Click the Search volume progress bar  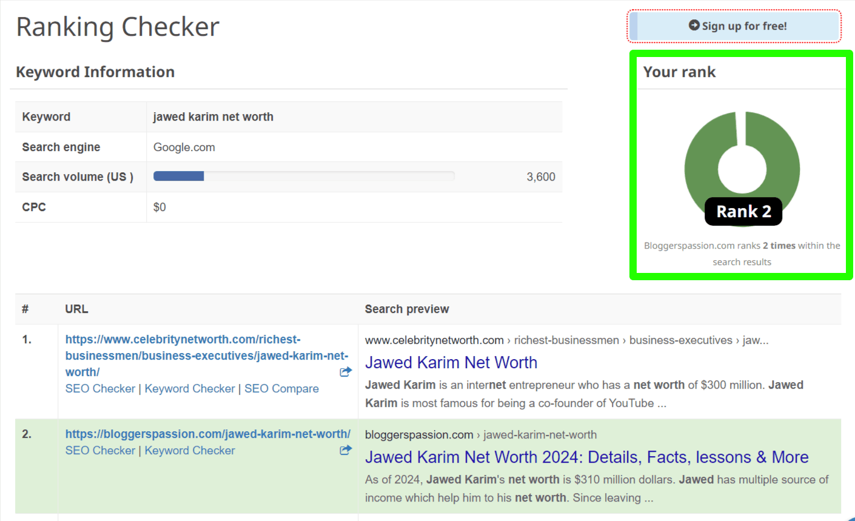[303, 176]
